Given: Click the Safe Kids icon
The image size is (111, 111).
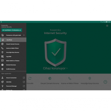Looking at the screenshot, I should tap(2, 82).
